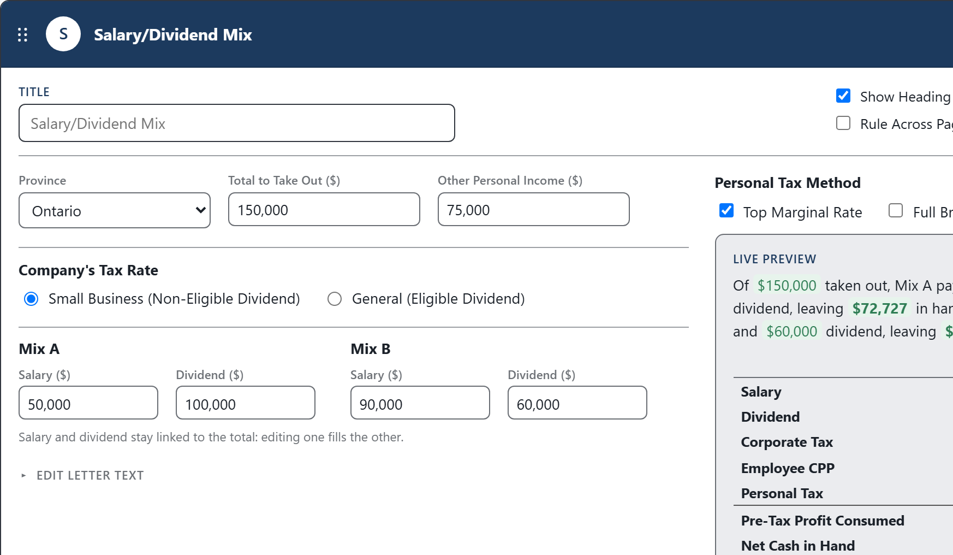953x555 pixels.
Task: Expand the Edit Letter Text section
Action: [82, 475]
